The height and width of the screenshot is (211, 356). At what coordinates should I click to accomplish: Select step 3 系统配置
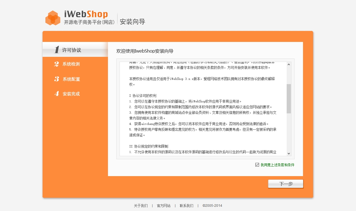click(x=67, y=79)
